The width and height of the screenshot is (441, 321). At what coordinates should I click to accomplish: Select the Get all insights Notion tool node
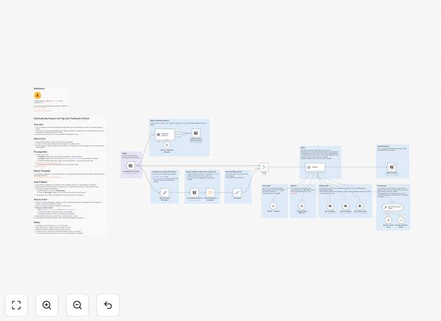tap(330, 206)
